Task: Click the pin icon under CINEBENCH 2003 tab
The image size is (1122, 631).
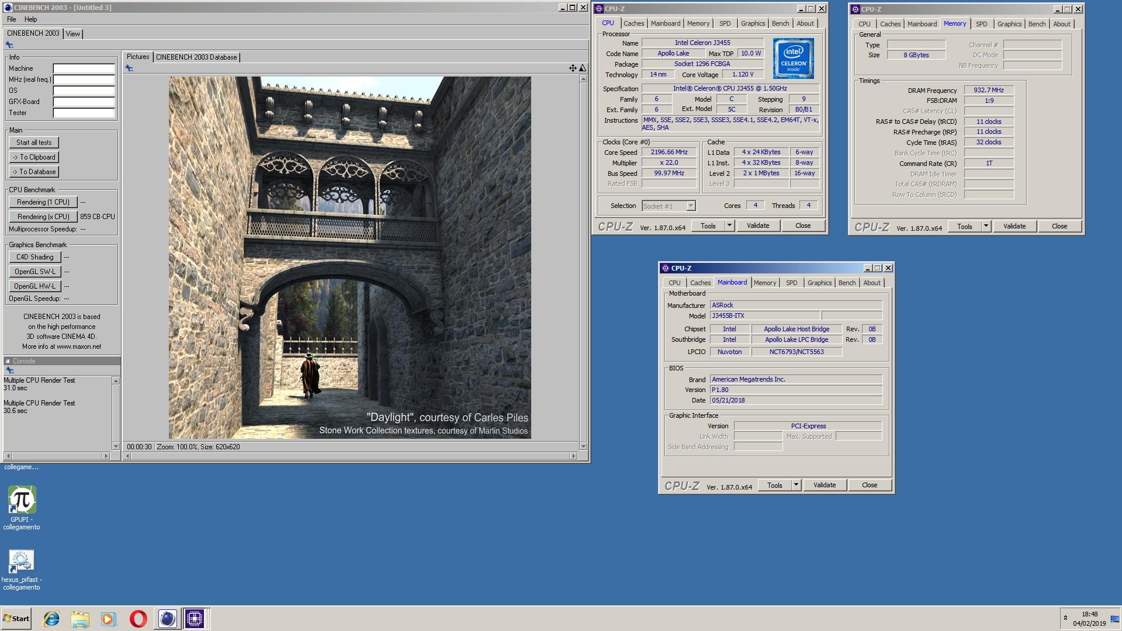Action: pos(9,45)
